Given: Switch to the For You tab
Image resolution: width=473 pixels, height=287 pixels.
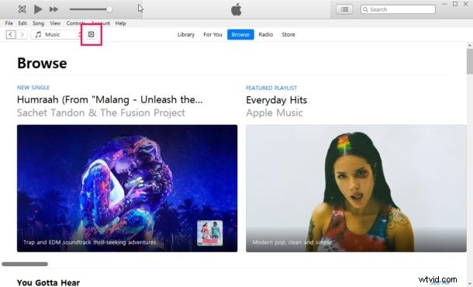Looking at the screenshot, I should click(212, 34).
